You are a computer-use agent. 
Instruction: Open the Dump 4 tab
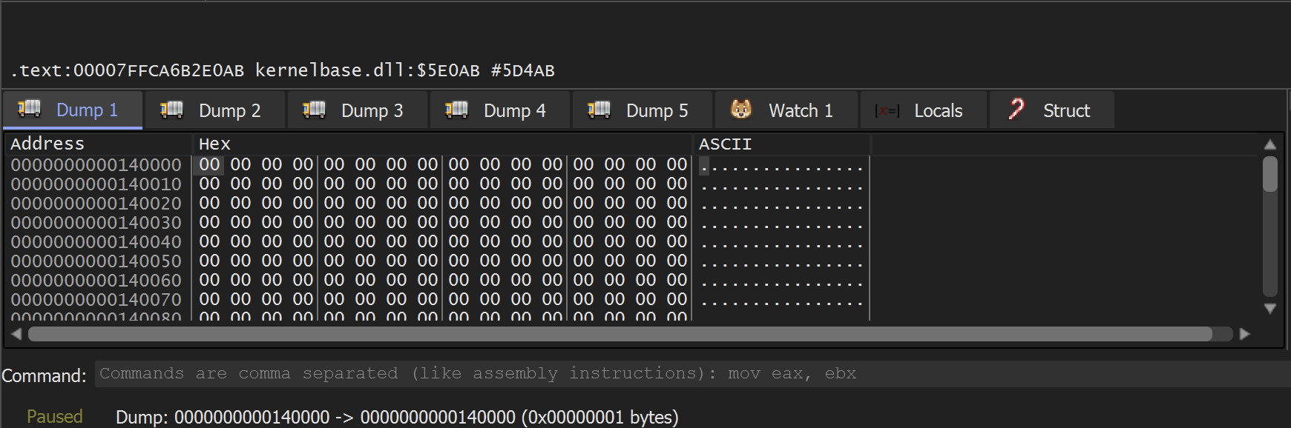(x=500, y=110)
